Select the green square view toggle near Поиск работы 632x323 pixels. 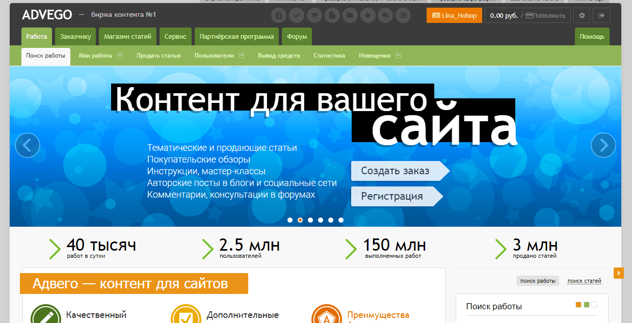(x=587, y=305)
